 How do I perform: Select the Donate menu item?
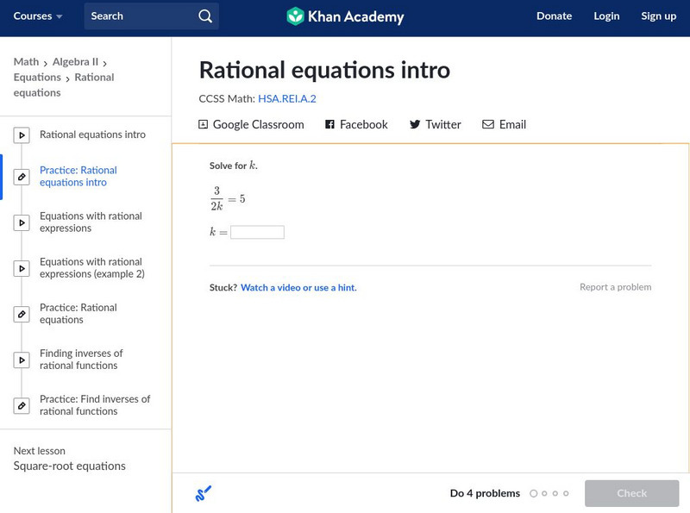point(554,16)
